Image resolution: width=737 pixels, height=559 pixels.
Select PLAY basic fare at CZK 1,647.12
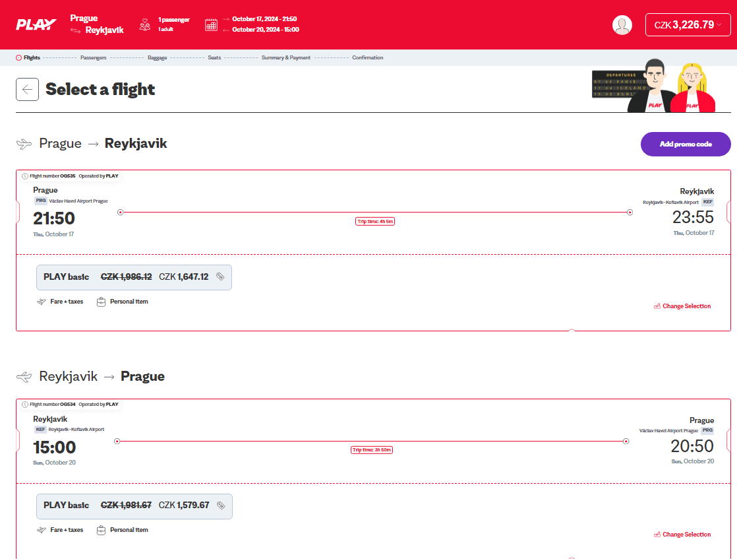tap(134, 277)
